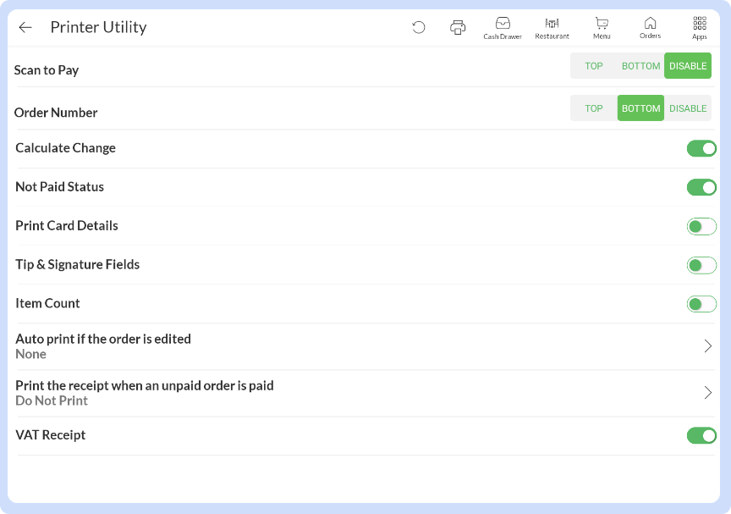The image size is (731, 514).
Task: Open the Cash Drawer
Action: [x=503, y=27]
